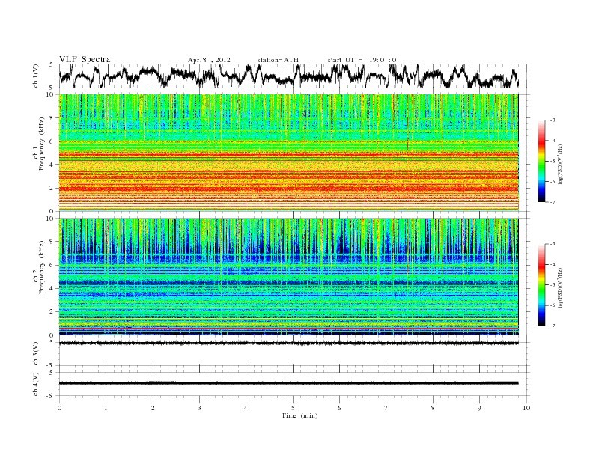Click inside the ch.2 spectrogram panel
The height and width of the screenshot is (458, 593).
(x=289, y=277)
